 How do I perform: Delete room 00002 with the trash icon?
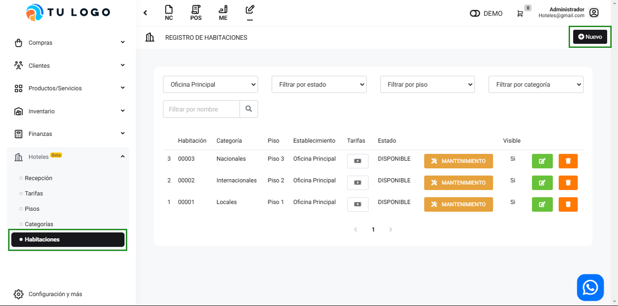[x=568, y=183]
